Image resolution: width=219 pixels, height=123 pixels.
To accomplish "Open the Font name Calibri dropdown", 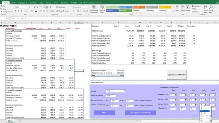I will pyautogui.click(x=27, y=7).
